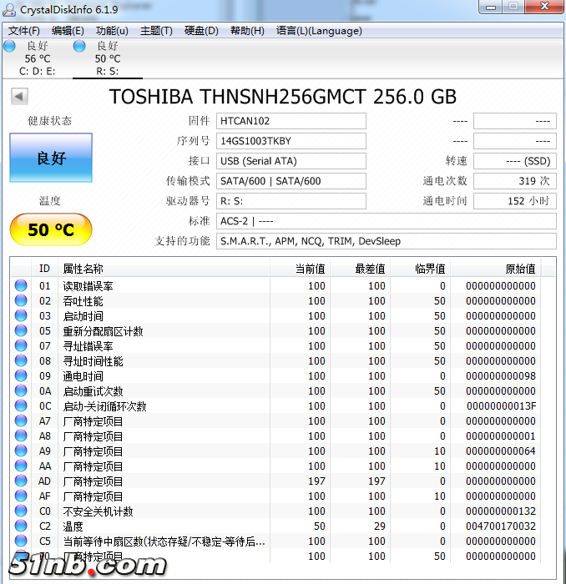The width and height of the screenshot is (566, 584).
Task: Click blue status icon for C2 温度 row
Action: coord(21,526)
